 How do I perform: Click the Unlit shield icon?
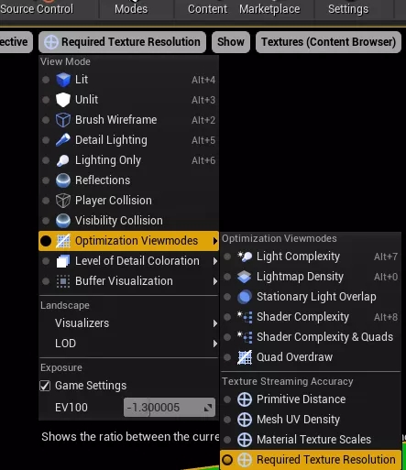coord(63,100)
